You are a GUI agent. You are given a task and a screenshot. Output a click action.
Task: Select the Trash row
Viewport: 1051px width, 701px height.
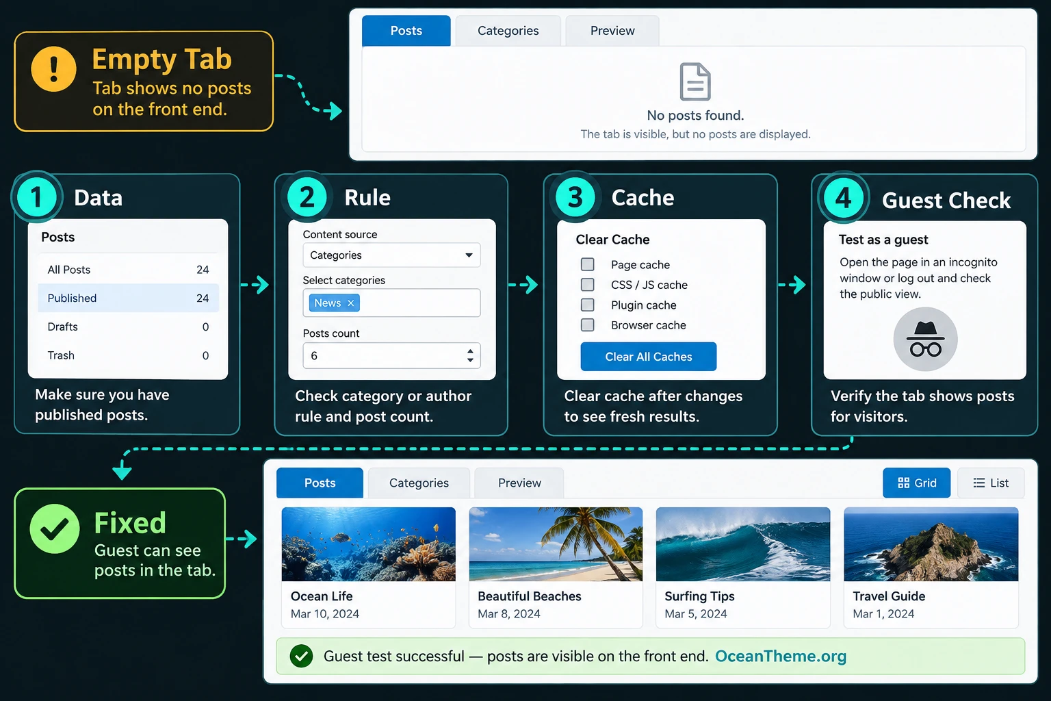click(128, 355)
